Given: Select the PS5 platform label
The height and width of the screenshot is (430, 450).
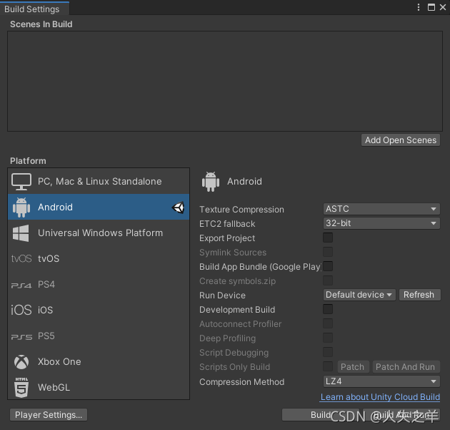Looking at the screenshot, I should tap(46, 336).
